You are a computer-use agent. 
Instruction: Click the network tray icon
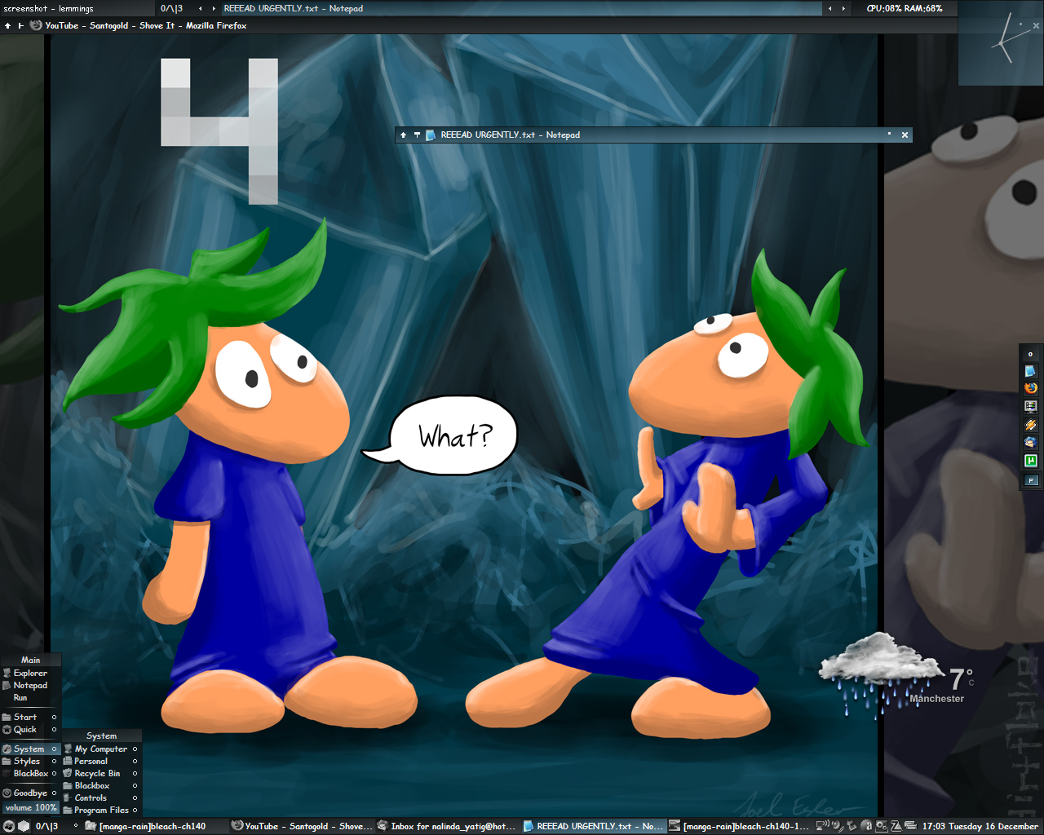click(823, 826)
